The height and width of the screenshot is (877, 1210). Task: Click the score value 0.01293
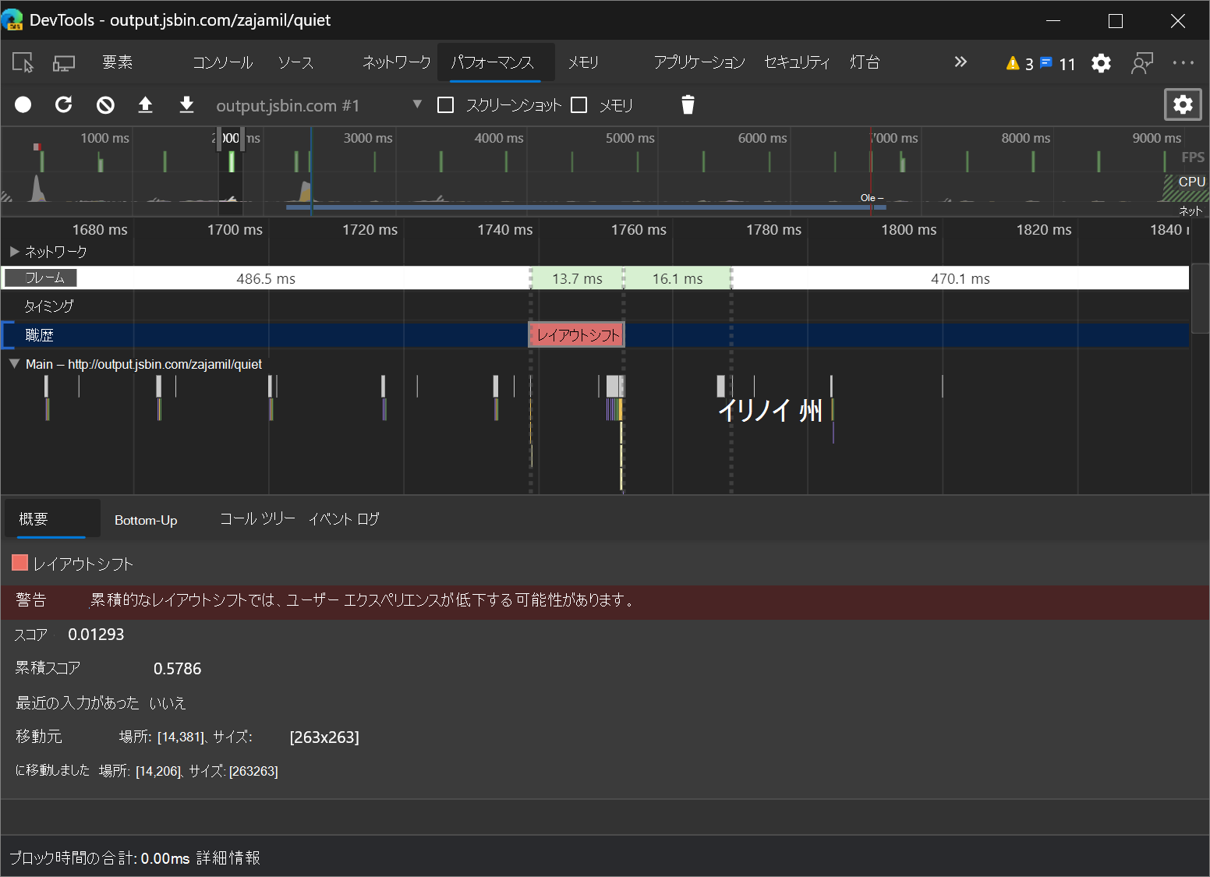pyautogui.click(x=96, y=635)
